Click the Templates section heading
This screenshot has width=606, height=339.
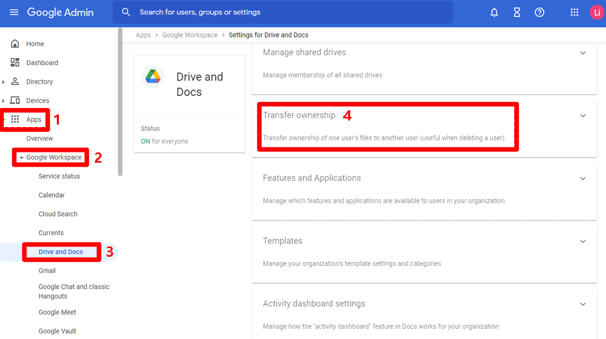(283, 241)
